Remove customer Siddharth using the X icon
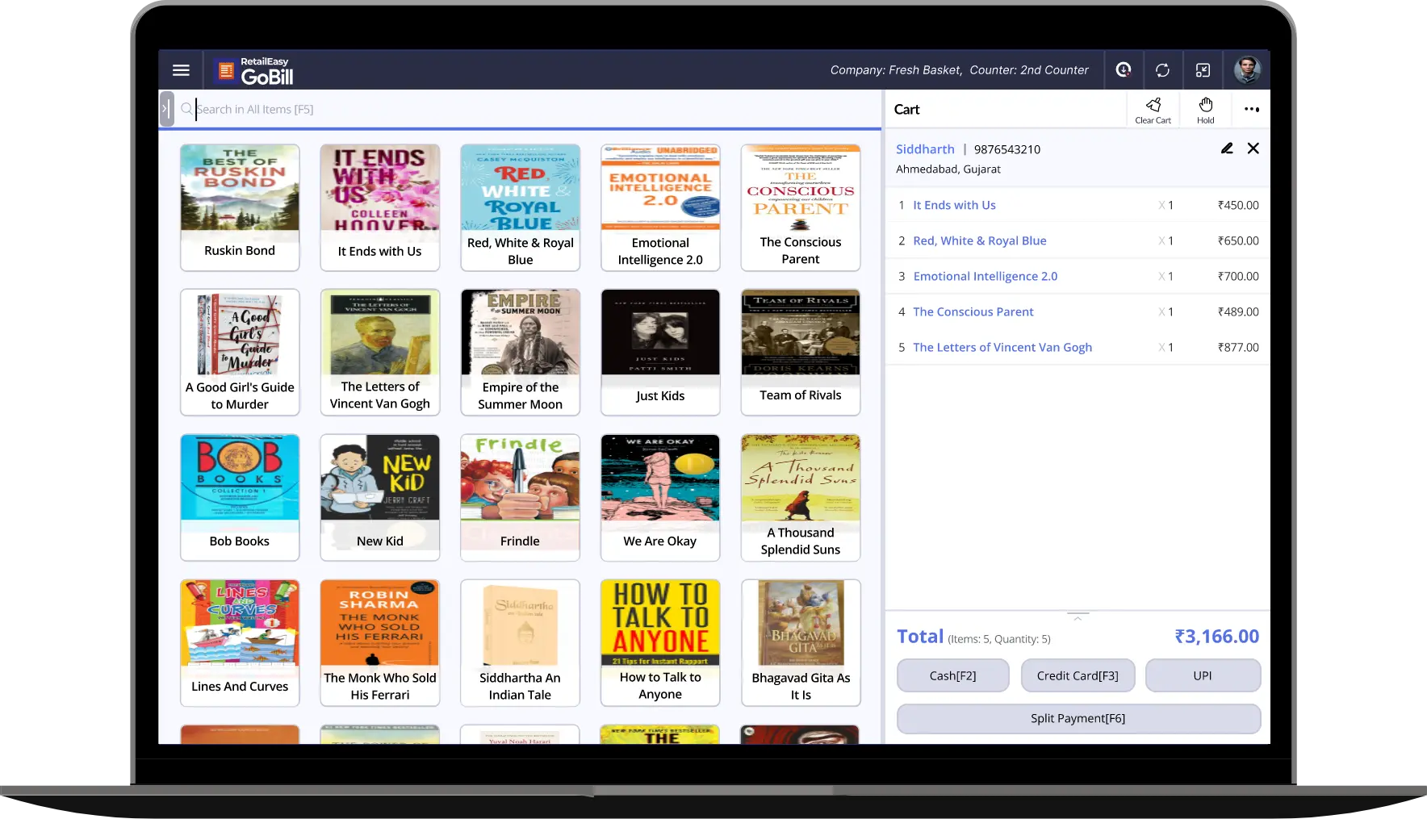 (x=1253, y=148)
